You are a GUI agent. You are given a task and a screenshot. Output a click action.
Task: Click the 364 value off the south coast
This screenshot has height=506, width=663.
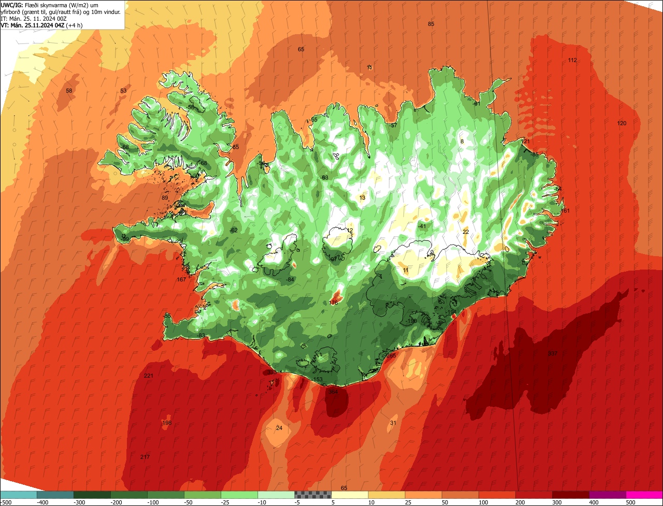333,392
